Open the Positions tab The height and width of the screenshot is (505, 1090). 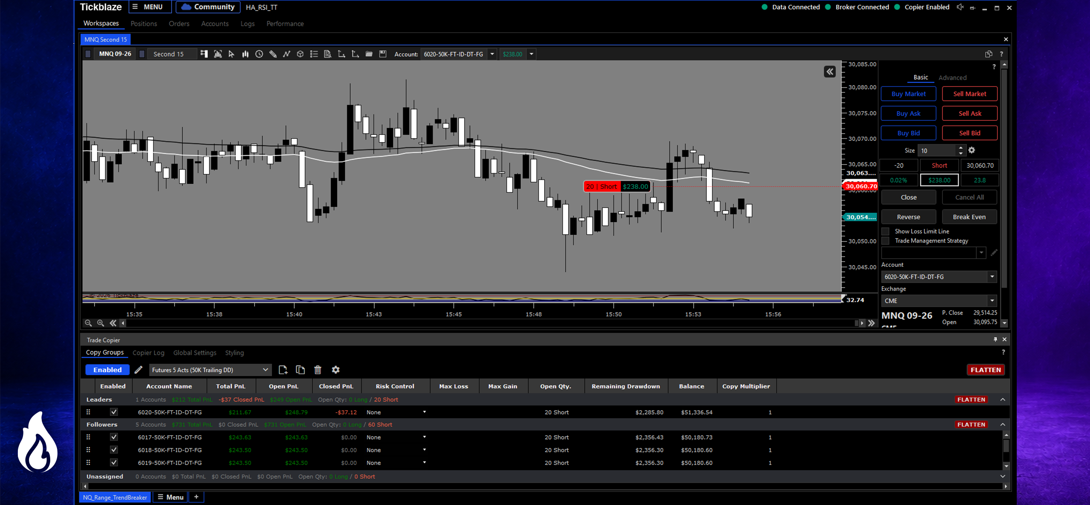pyautogui.click(x=143, y=24)
